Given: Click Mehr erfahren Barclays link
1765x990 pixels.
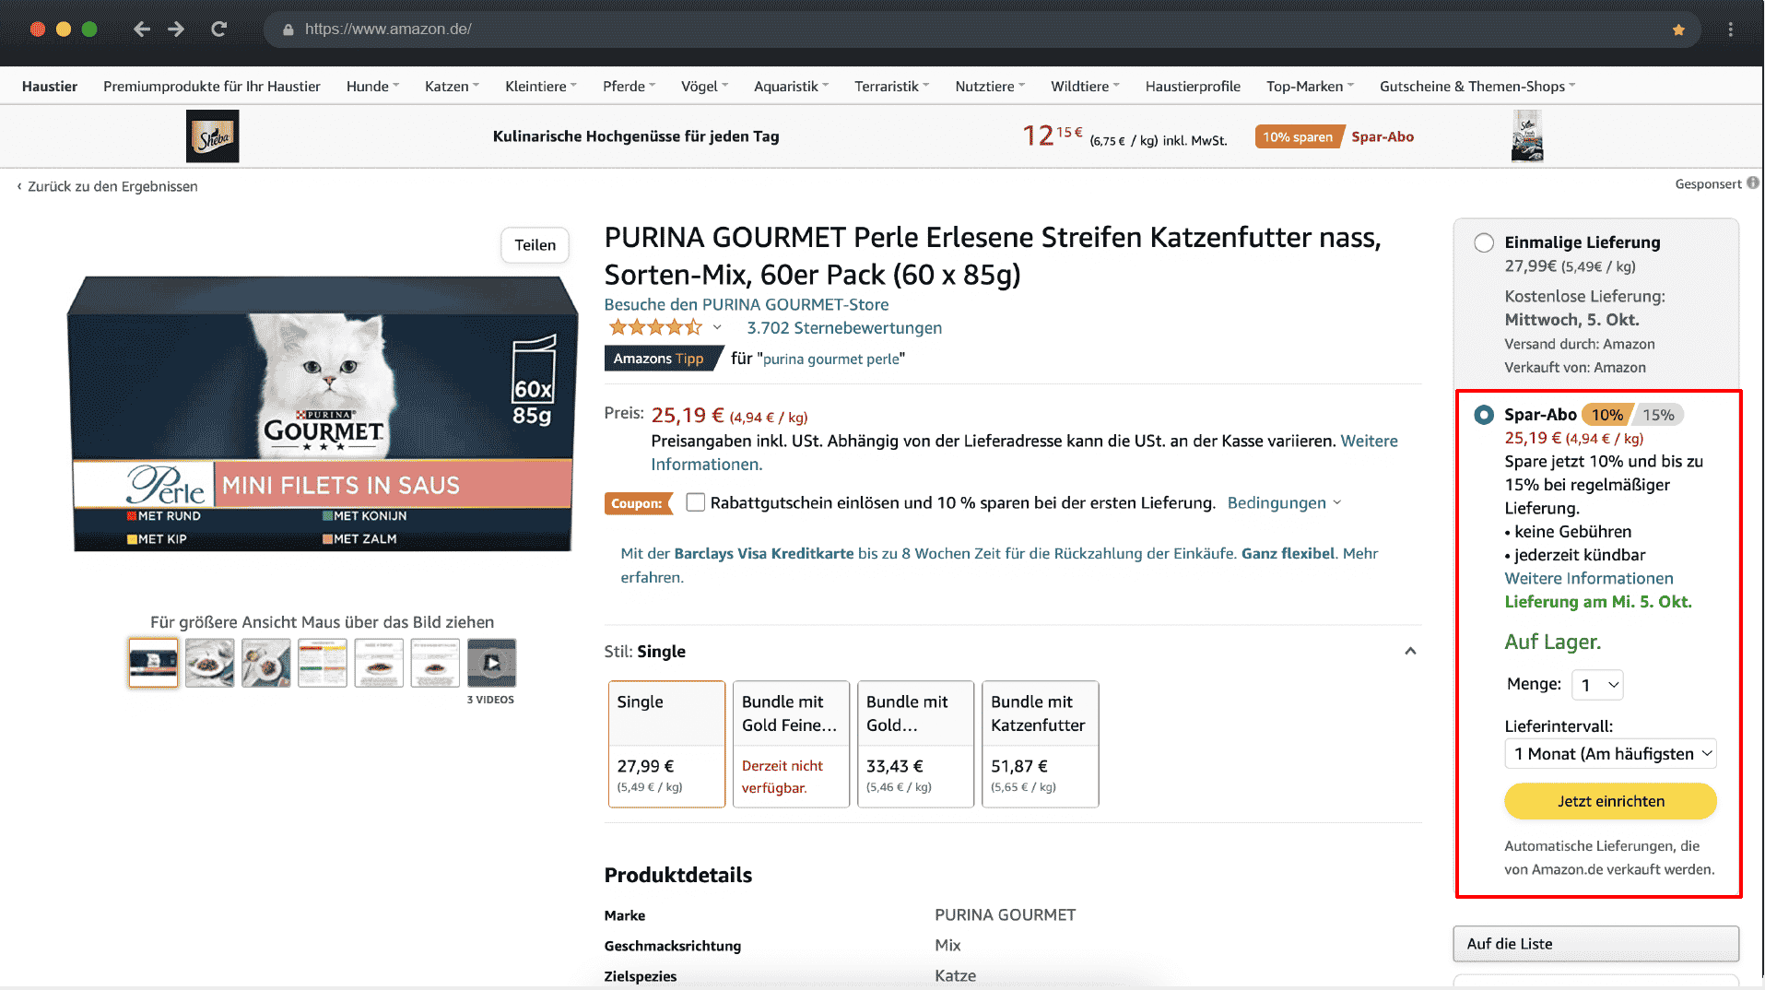Looking at the screenshot, I should (x=999, y=565).
